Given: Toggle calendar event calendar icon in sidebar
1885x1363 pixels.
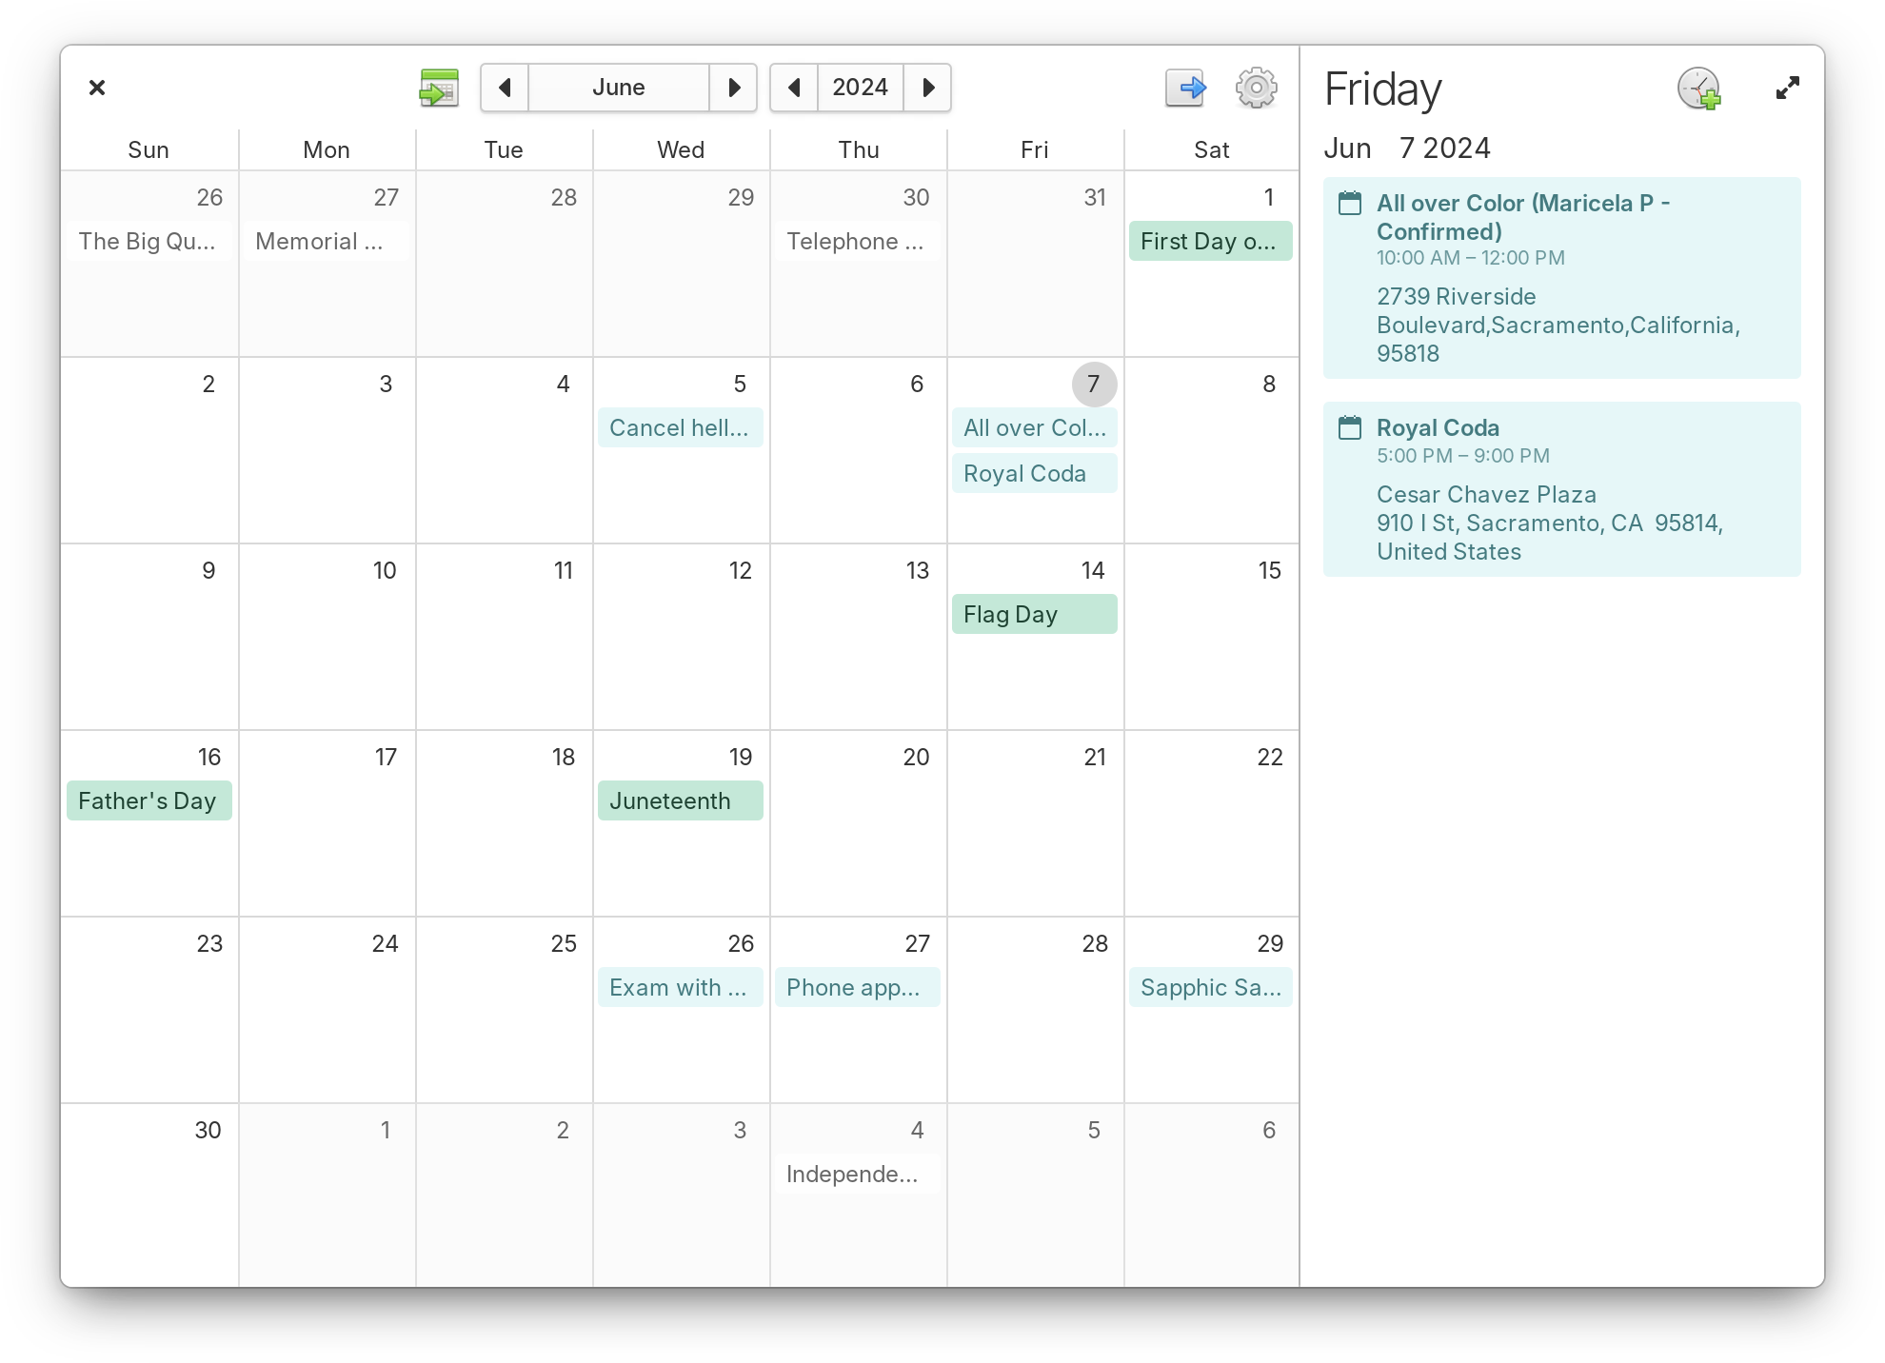Looking at the screenshot, I should click(x=1348, y=204).
